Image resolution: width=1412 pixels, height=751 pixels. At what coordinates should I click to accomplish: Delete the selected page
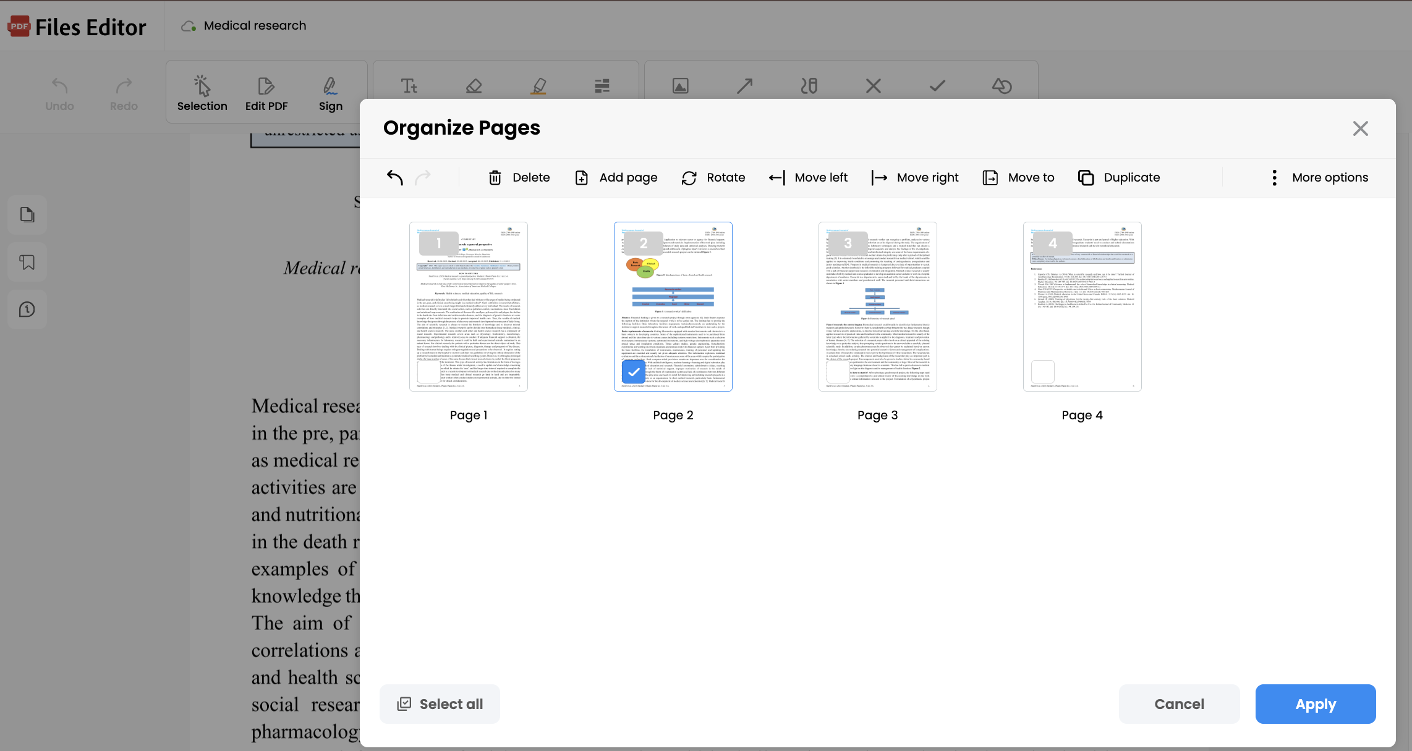519,178
